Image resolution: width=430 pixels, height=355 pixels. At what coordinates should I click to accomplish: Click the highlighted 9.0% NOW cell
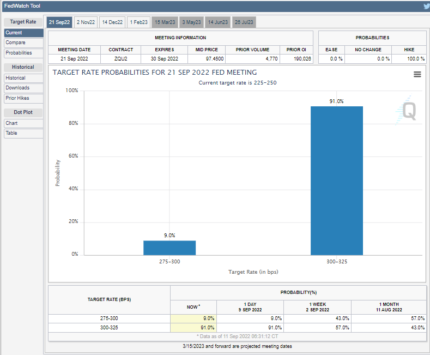(193, 318)
